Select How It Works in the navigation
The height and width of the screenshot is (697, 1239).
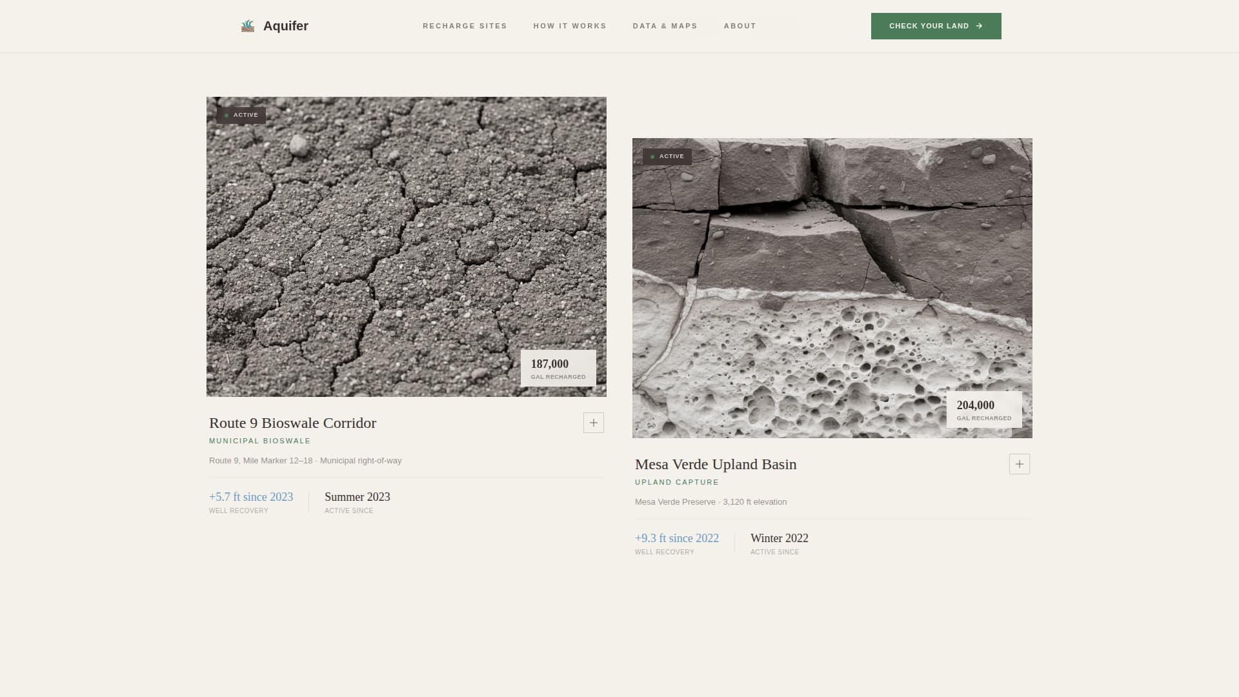click(x=569, y=26)
